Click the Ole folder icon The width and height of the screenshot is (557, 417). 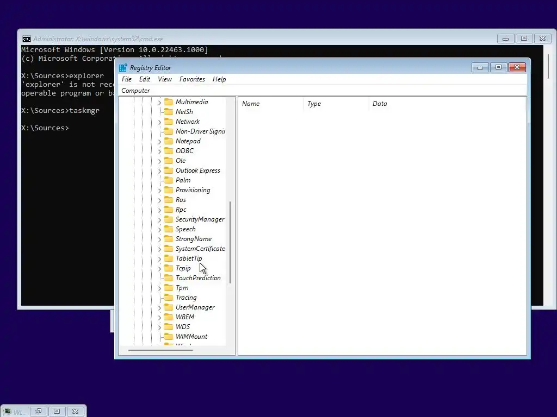click(x=169, y=161)
